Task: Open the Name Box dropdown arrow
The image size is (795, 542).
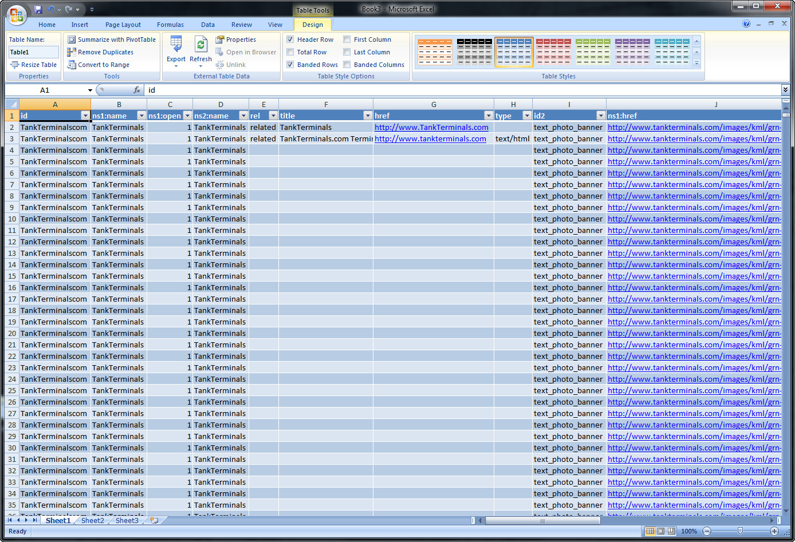Action: coord(90,90)
